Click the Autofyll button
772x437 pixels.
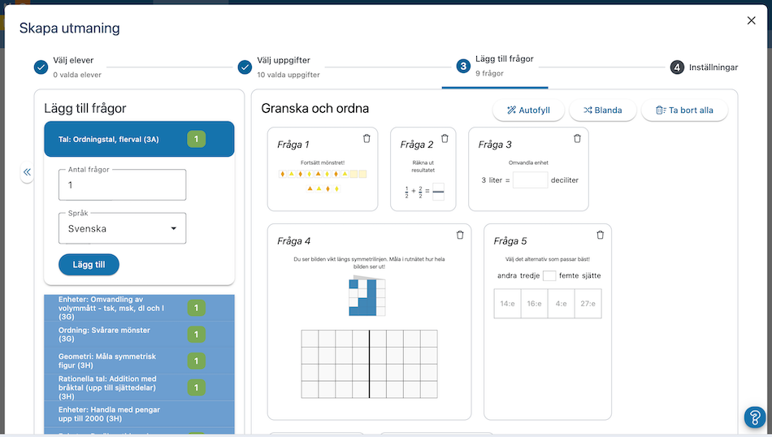(528, 110)
